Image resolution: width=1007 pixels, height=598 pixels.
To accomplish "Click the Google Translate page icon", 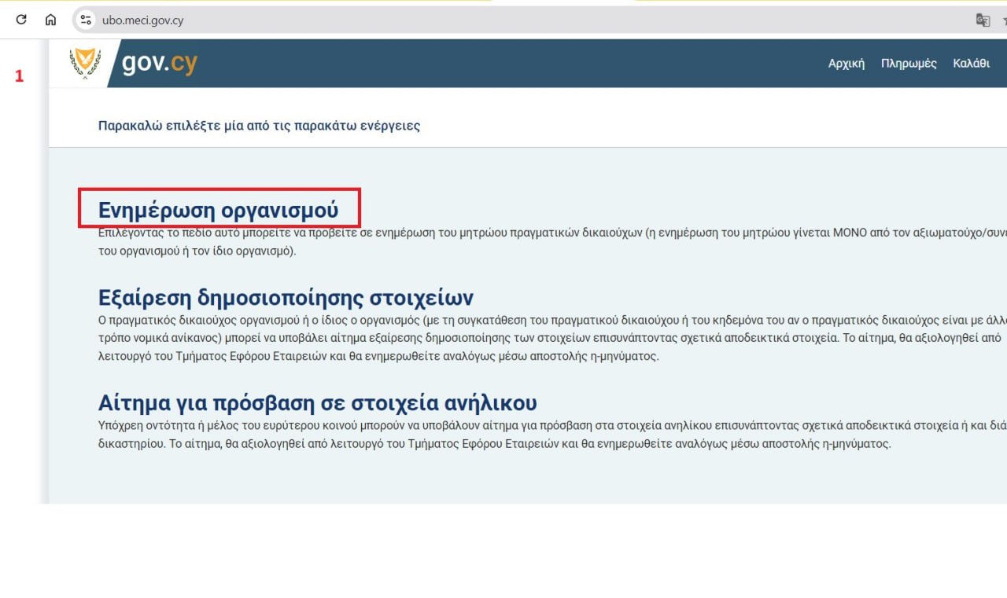I will (x=983, y=20).
